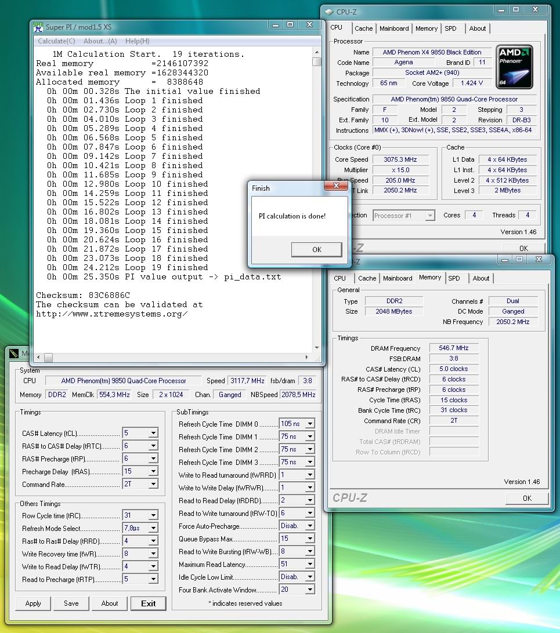The image size is (560, 633).
Task: Open Memory tab in top CPU-Z window
Action: click(x=427, y=28)
